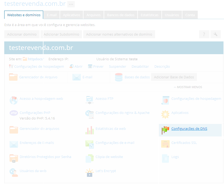
Task: Open Configurações de hospedagem tools icon
Action: pyautogui.click(x=11, y=66)
